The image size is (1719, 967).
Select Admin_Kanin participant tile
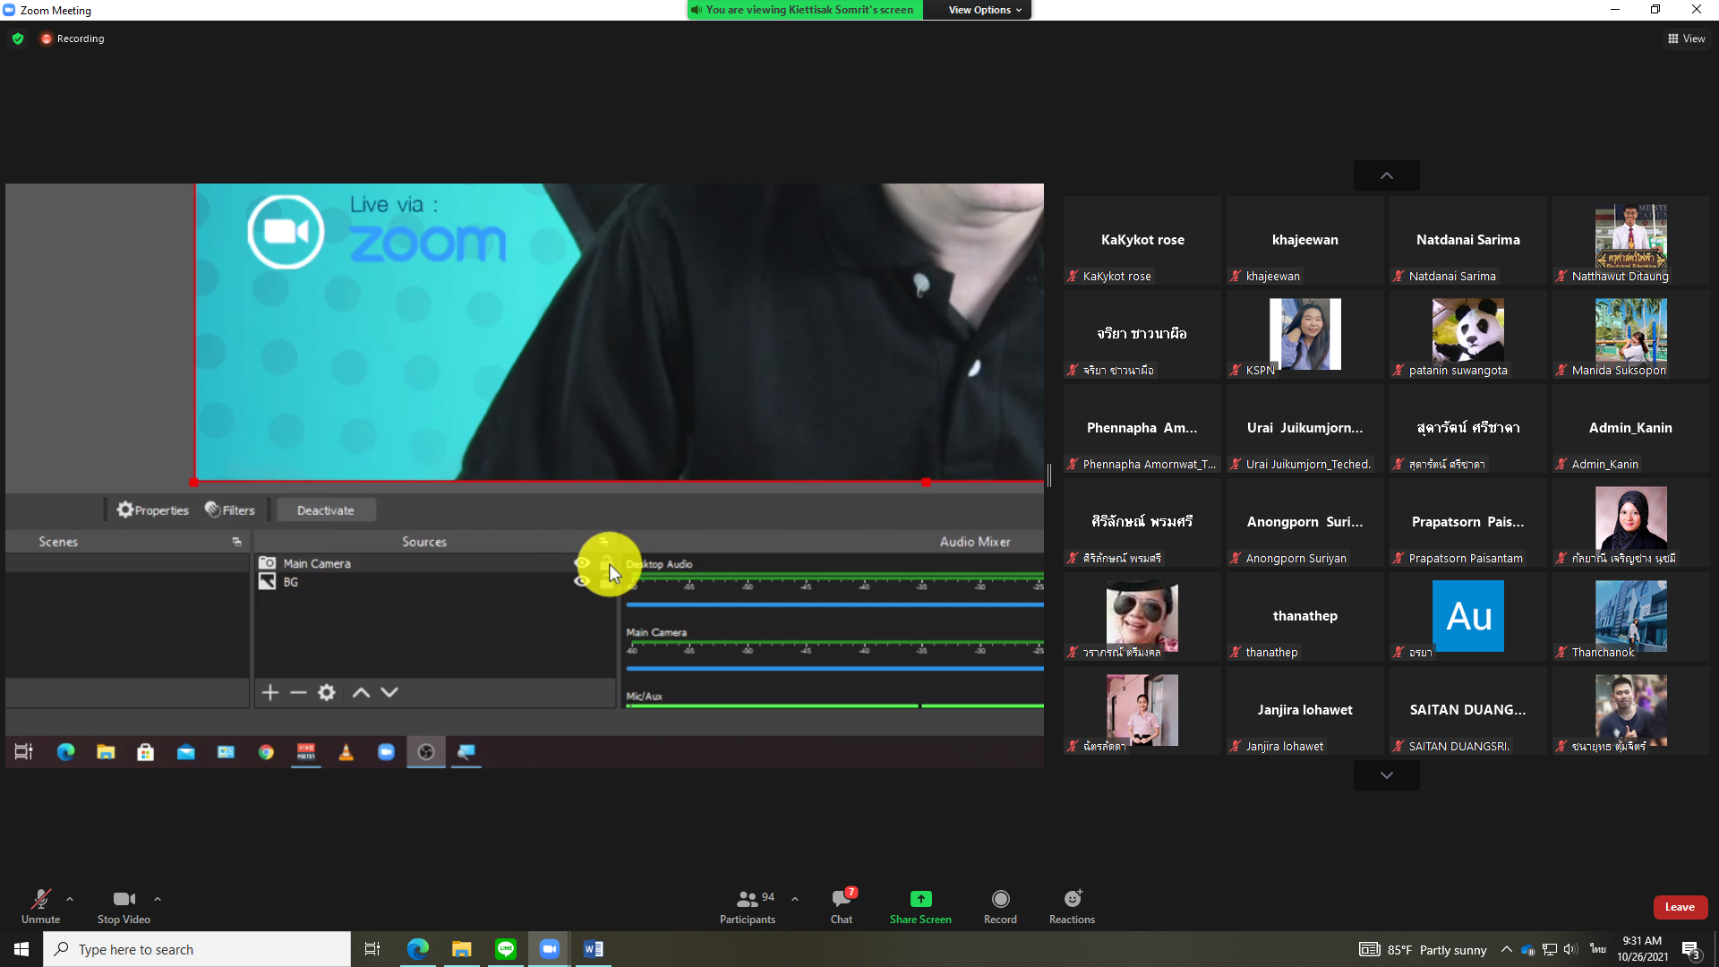1631,428
